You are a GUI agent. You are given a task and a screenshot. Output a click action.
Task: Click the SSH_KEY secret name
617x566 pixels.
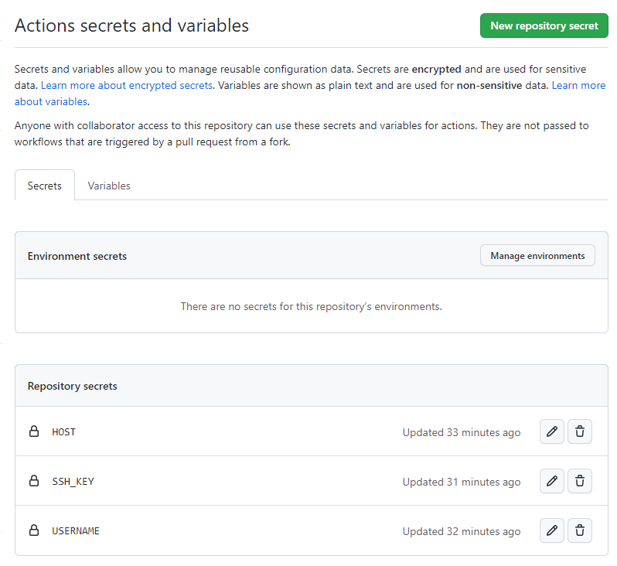click(73, 482)
